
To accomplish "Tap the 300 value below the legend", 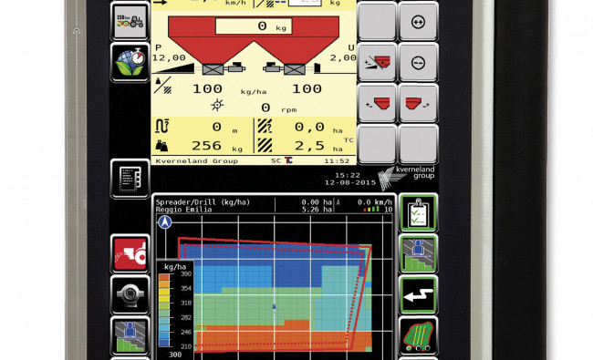I will pos(175,355).
